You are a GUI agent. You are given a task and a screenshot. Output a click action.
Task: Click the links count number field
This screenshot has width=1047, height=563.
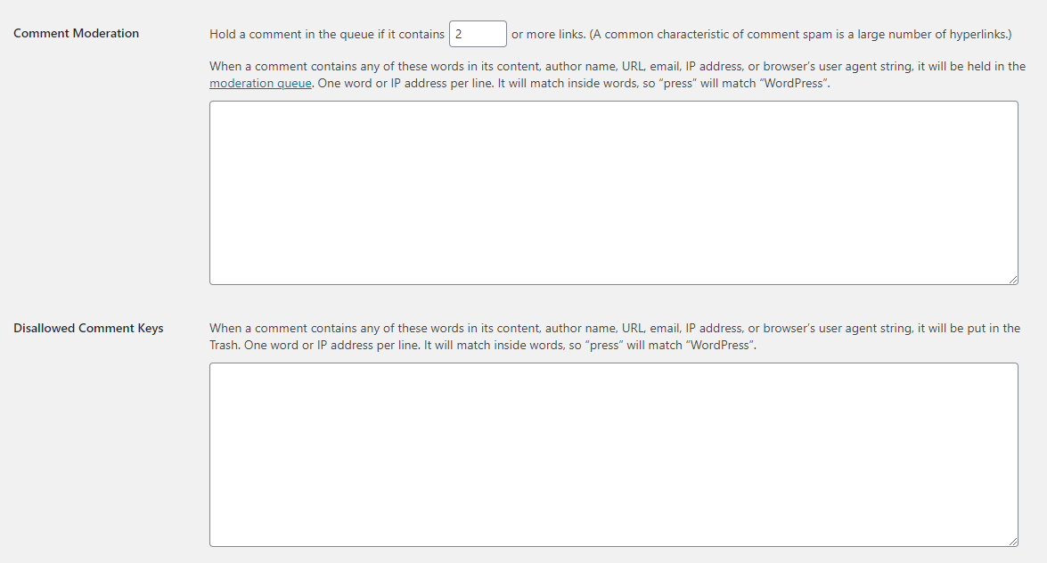pos(478,35)
